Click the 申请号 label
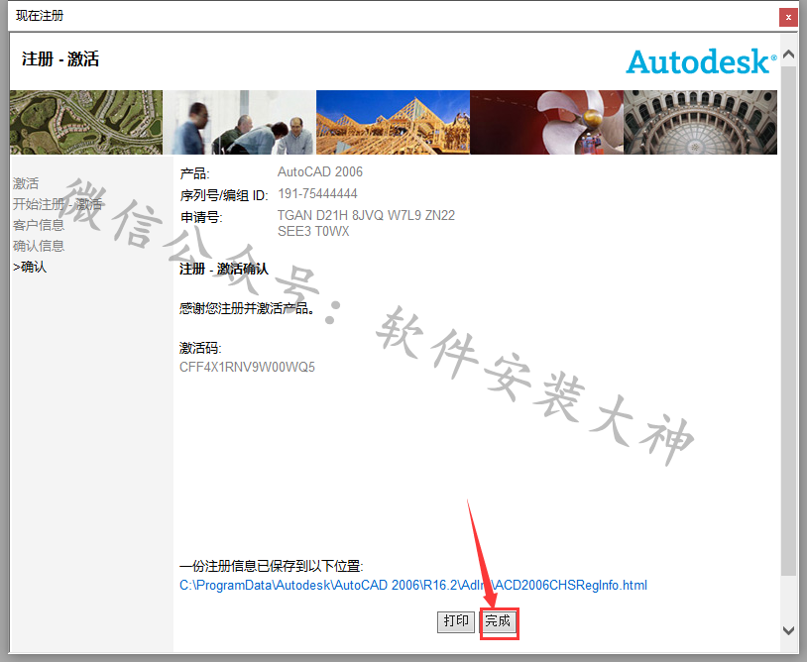The height and width of the screenshot is (662, 807). pyautogui.click(x=200, y=217)
